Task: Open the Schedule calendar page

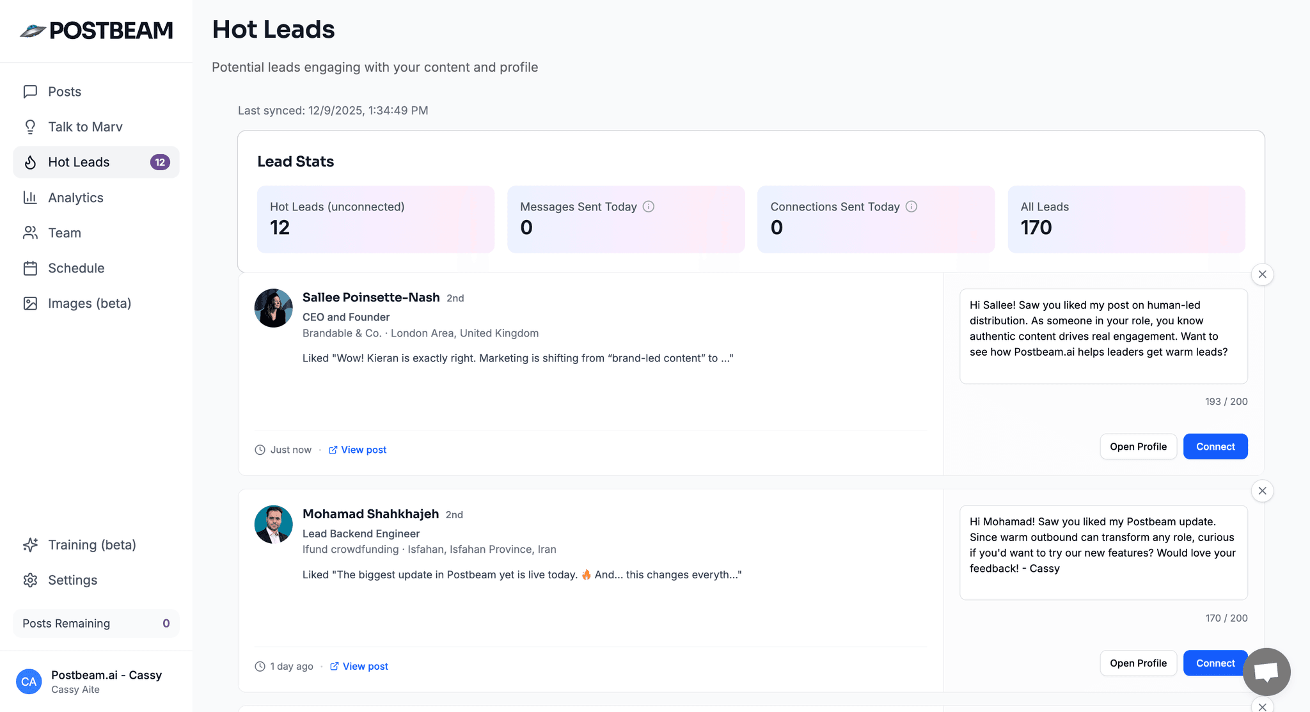Action: point(76,268)
